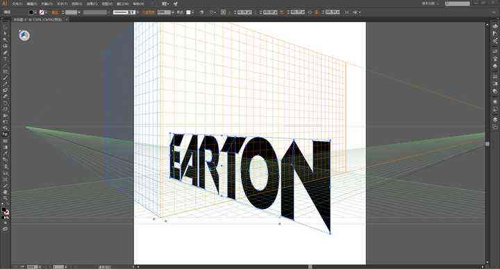The height and width of the screenshot is (270, 500).
Task: Select the Pen tool
Action: [x=5, y=53]
